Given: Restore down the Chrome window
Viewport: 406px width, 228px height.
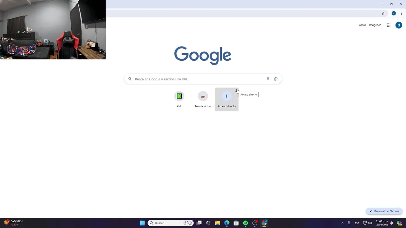Looking at the screenshot, I should coord(391,4).
